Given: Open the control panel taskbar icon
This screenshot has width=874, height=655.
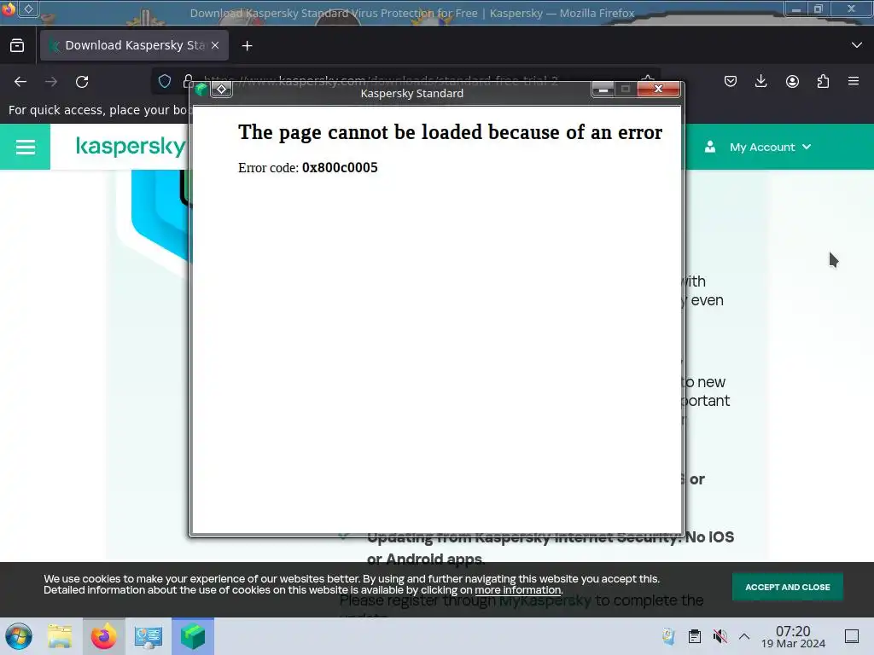Looking at the screenshot, I should [149, 636].
